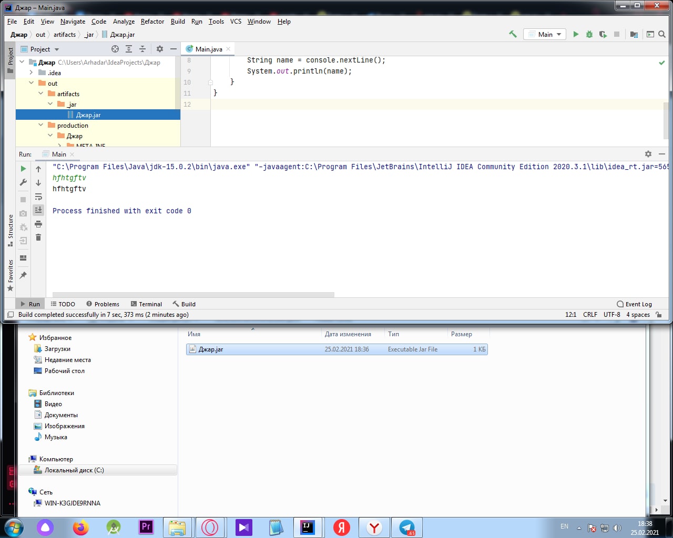Open the Favorites side tab

(x=10, y=275)
